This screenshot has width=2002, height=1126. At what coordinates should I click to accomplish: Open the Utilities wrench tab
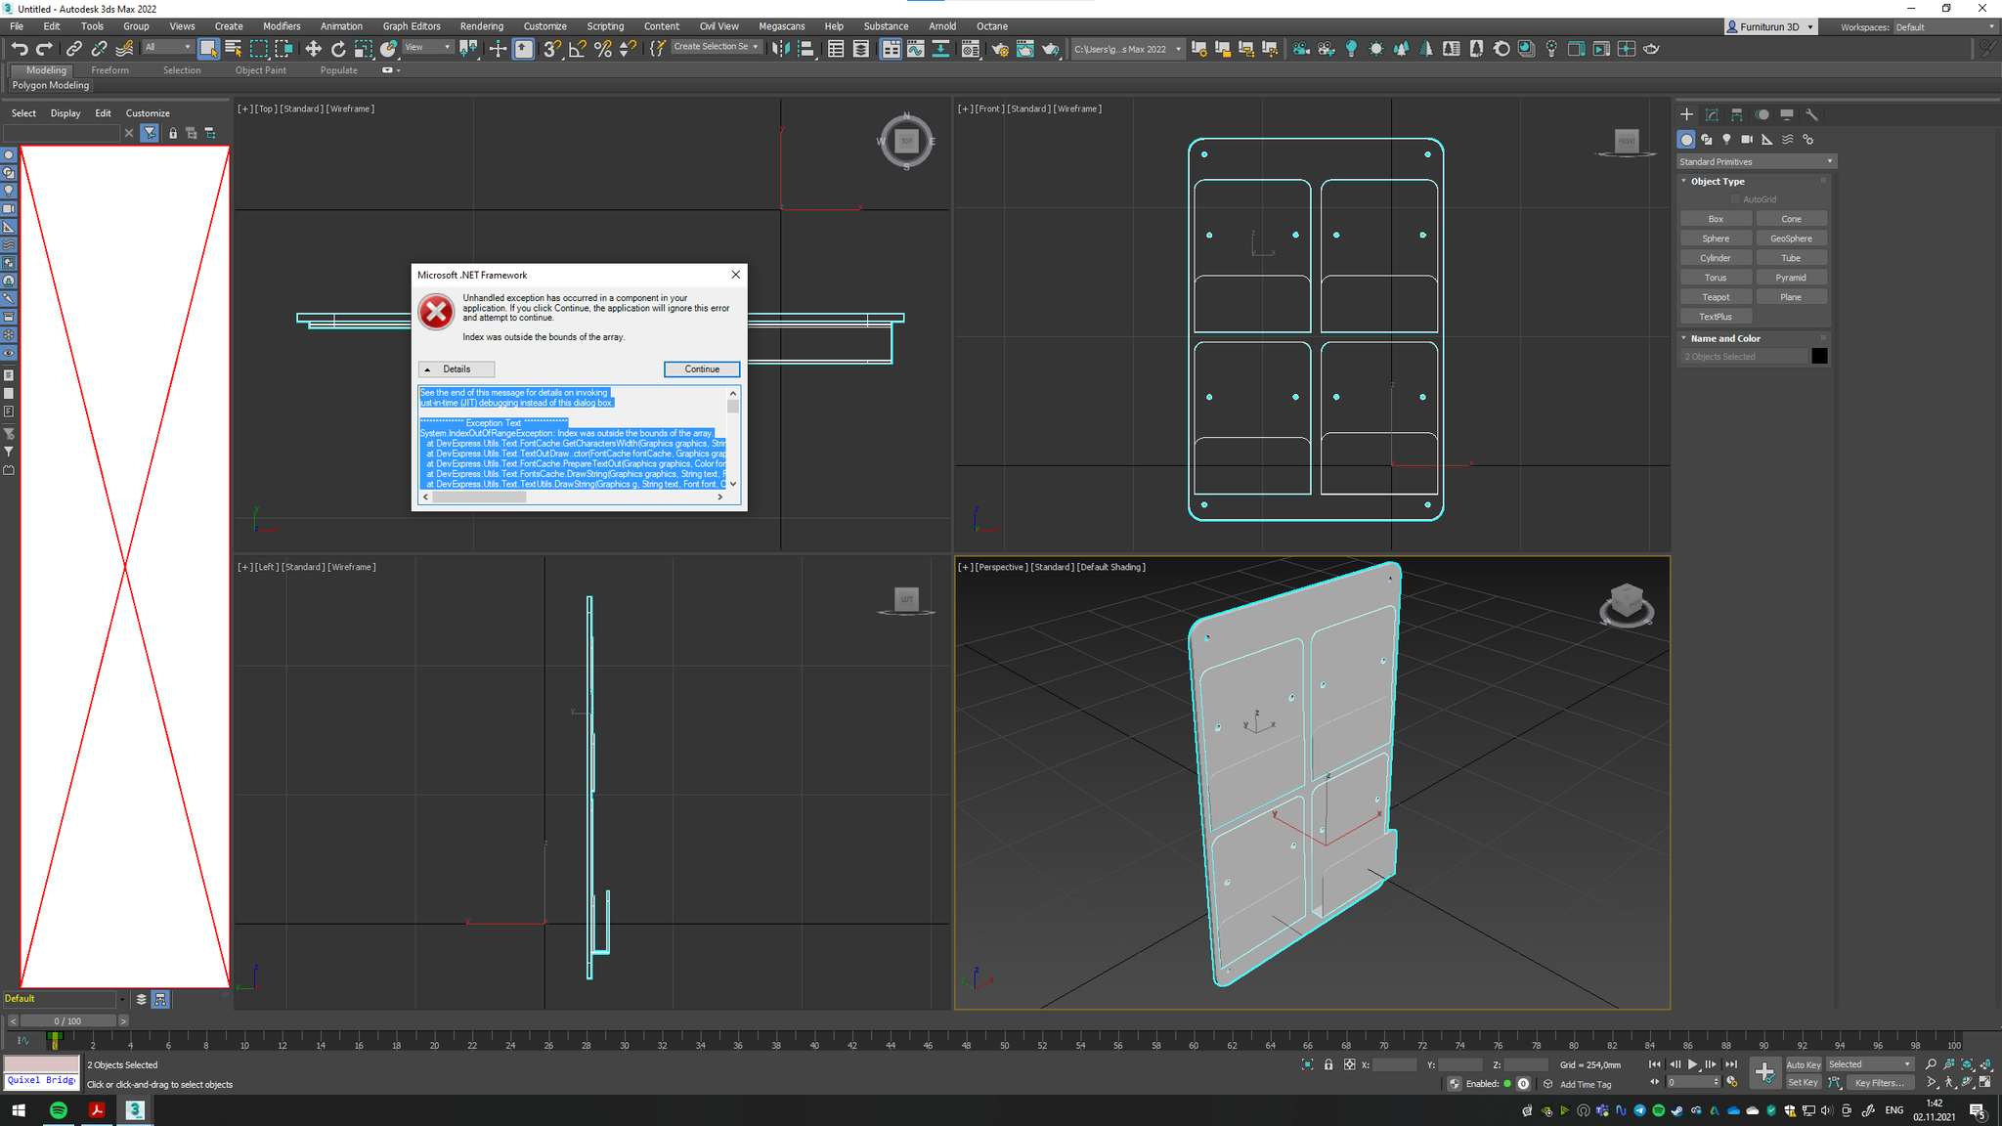(1811, 114)
